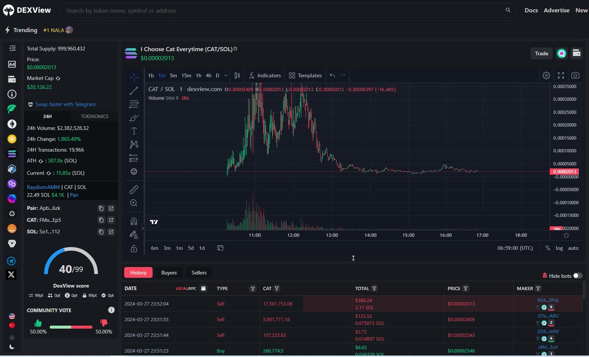Filter the MAKER column
The height and width of the screenshot is (357, 589).
(538, 289)
